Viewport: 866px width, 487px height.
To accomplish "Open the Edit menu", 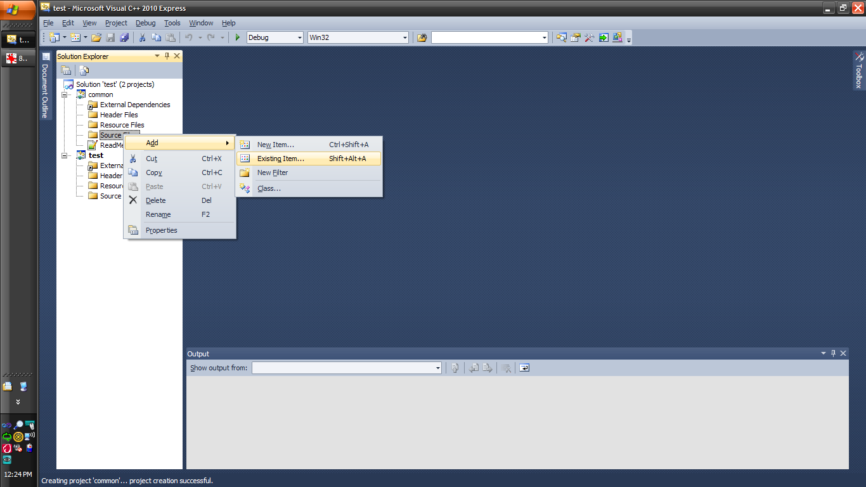I will tap(68, 23).
